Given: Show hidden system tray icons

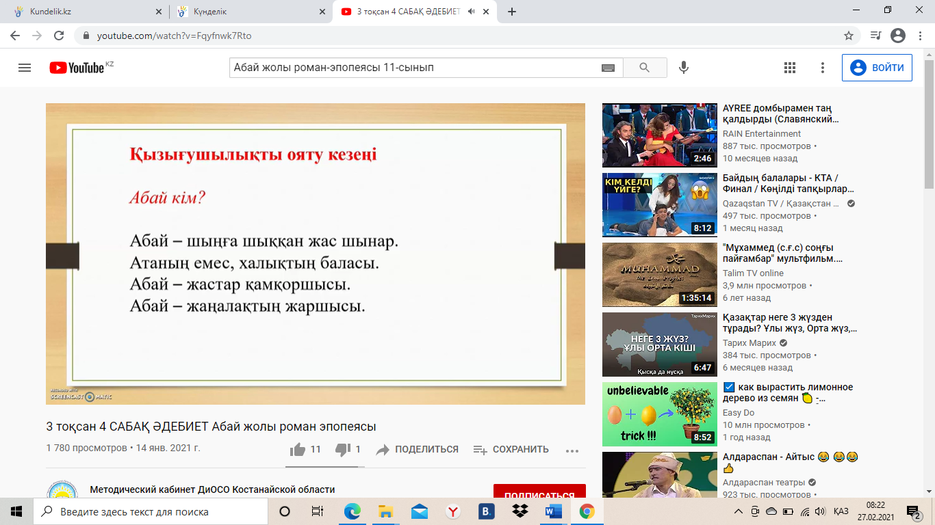Looking at the screenshot, I should click(738, 511).
